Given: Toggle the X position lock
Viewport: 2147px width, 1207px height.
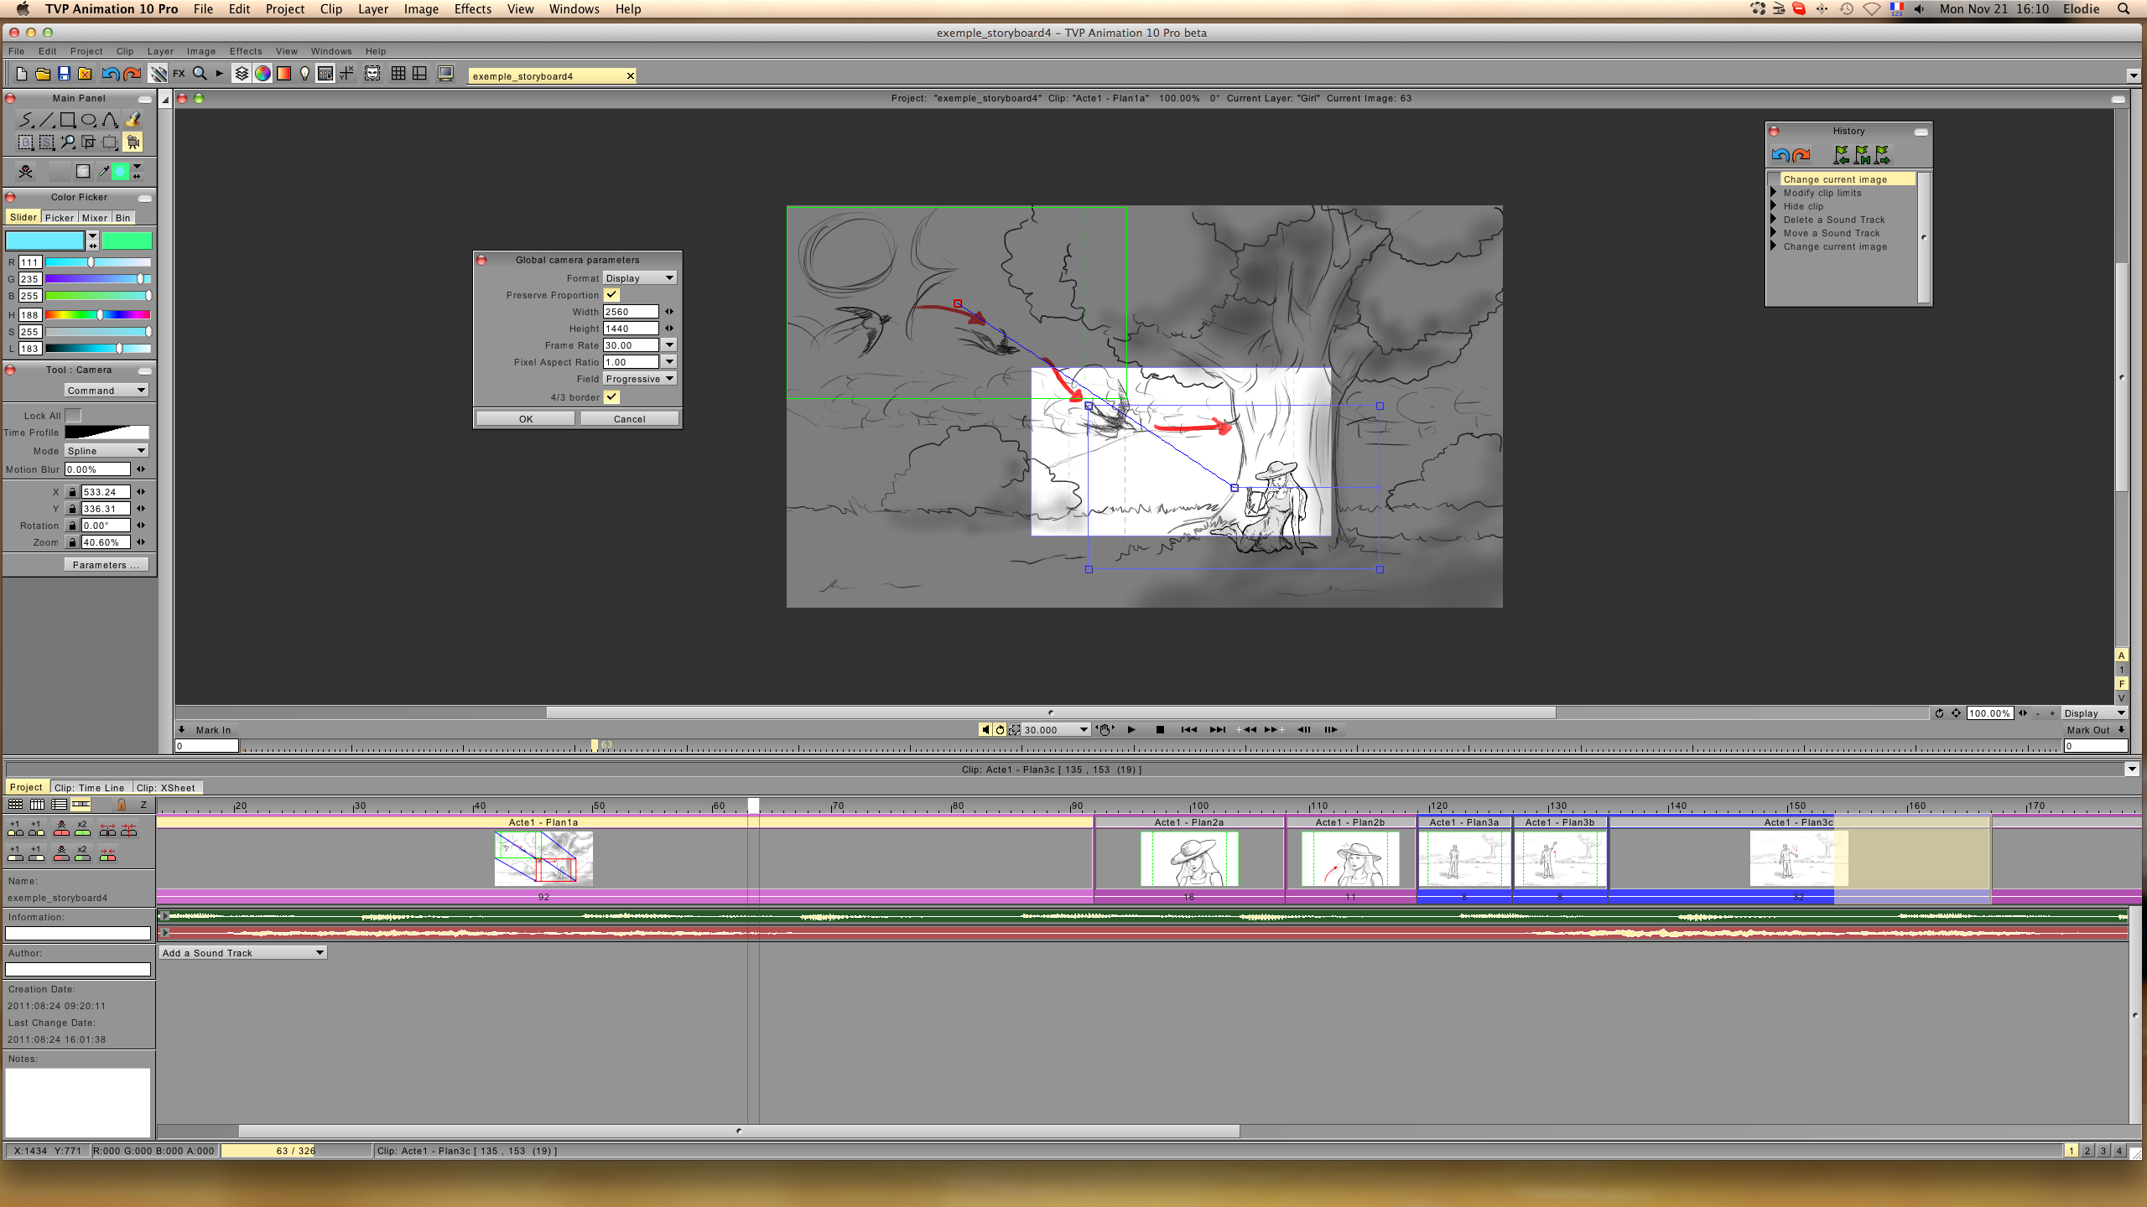Looking at the screenshot, I should point(72,492).
